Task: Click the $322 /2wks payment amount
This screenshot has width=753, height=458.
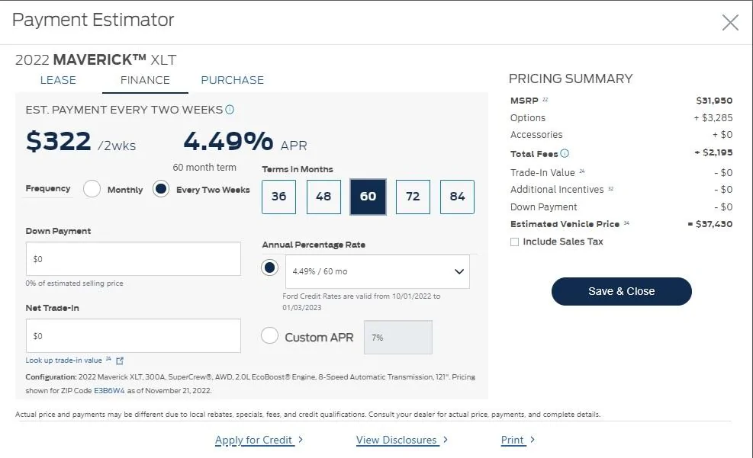Action: tap(81, 142)
